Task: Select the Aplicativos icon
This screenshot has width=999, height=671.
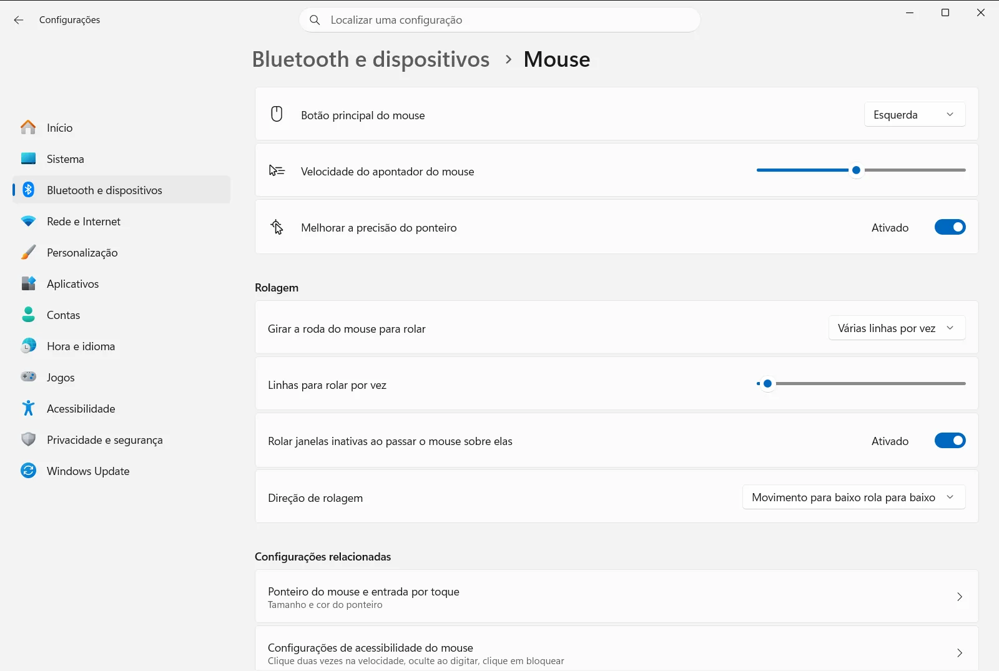Action: pos(28,283)
